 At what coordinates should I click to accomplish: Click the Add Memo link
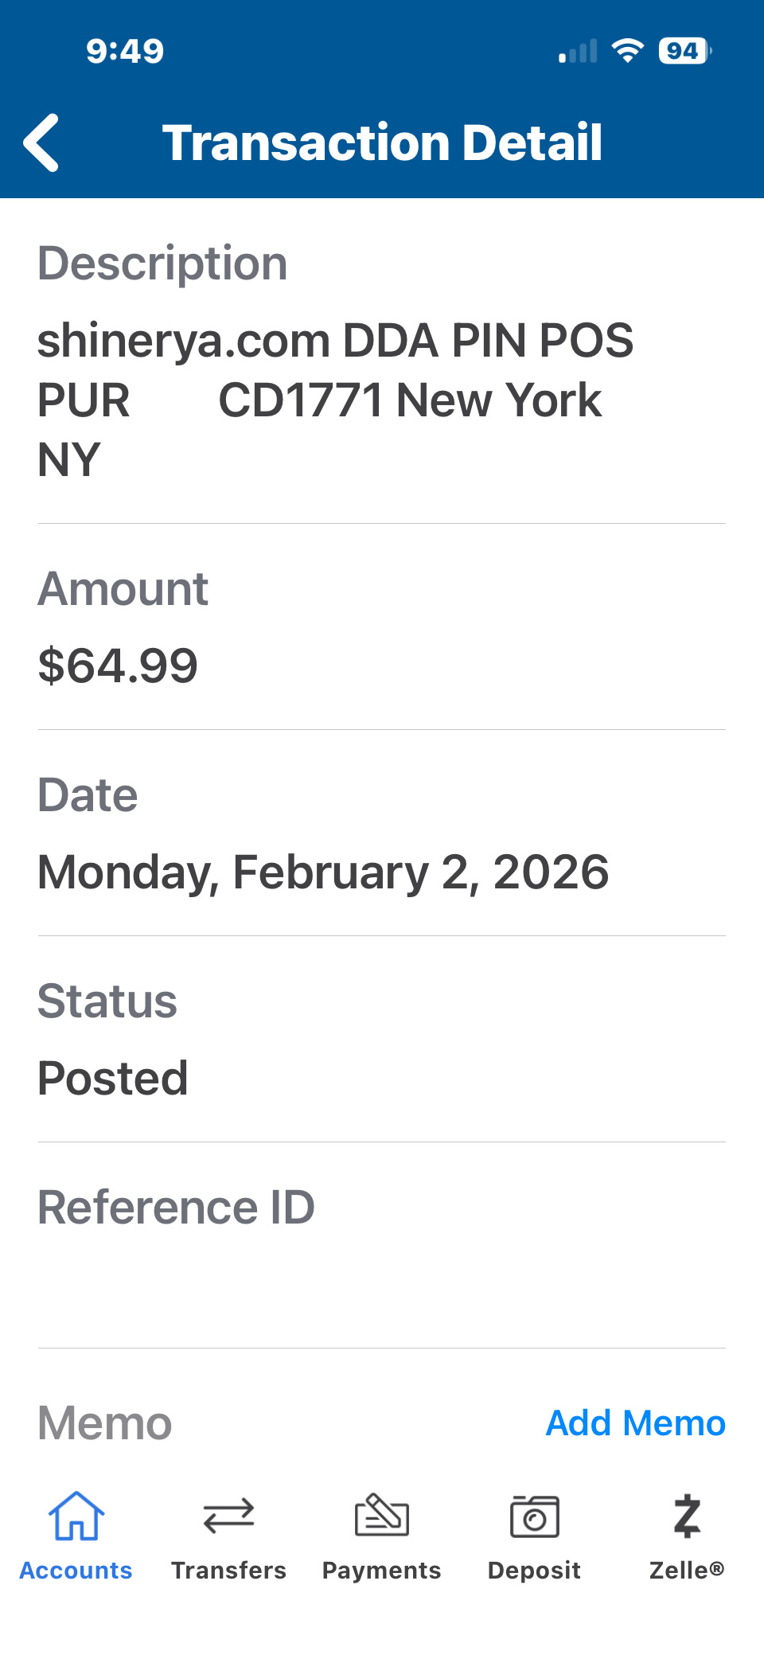point(635,1423)
